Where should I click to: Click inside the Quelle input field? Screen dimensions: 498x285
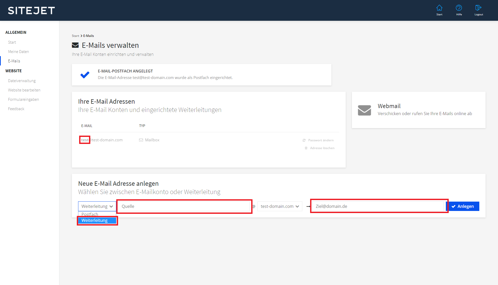[x=184, y=206]
